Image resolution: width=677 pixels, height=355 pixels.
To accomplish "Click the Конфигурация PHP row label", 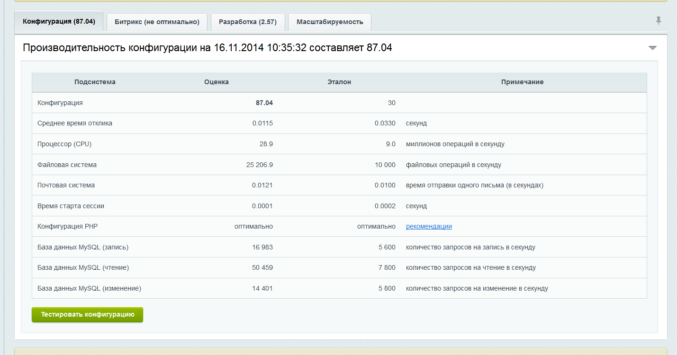I will click(x=67, y=226).
